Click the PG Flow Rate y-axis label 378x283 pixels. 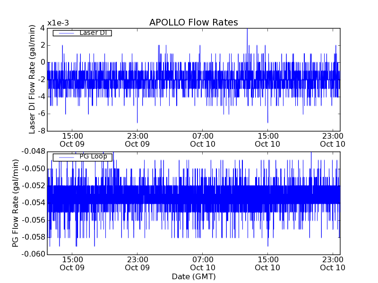16,203
